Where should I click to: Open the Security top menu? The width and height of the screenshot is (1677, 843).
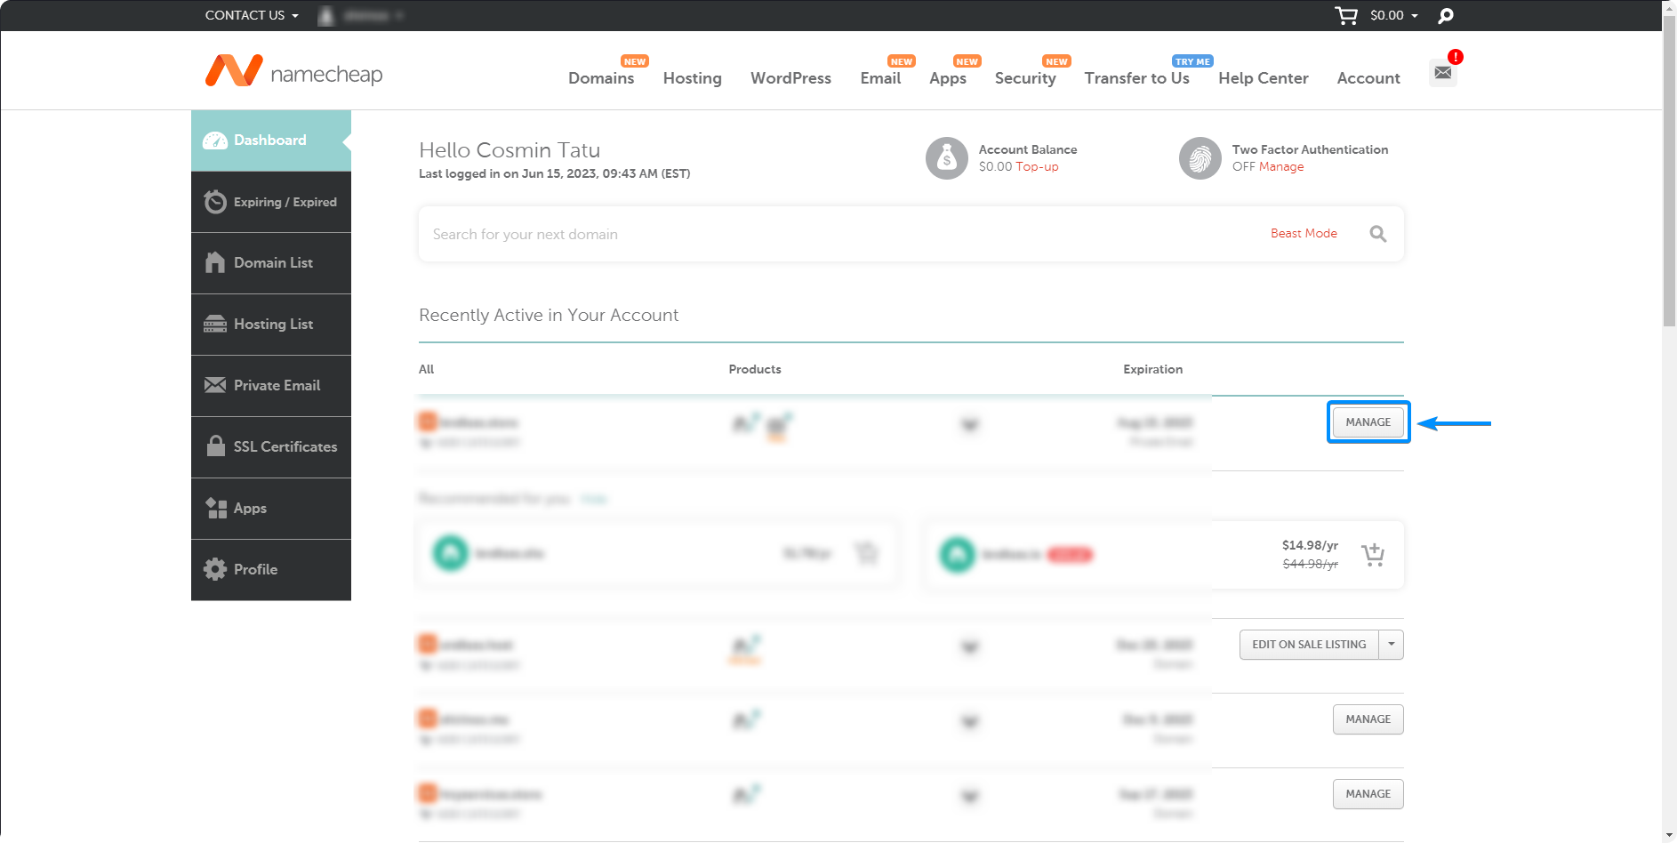coord(1025,78)
